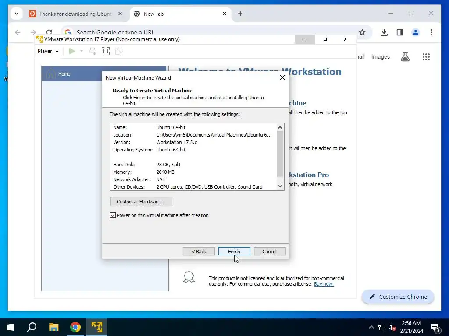Click the license ribbon badge icon

point(189,277)
